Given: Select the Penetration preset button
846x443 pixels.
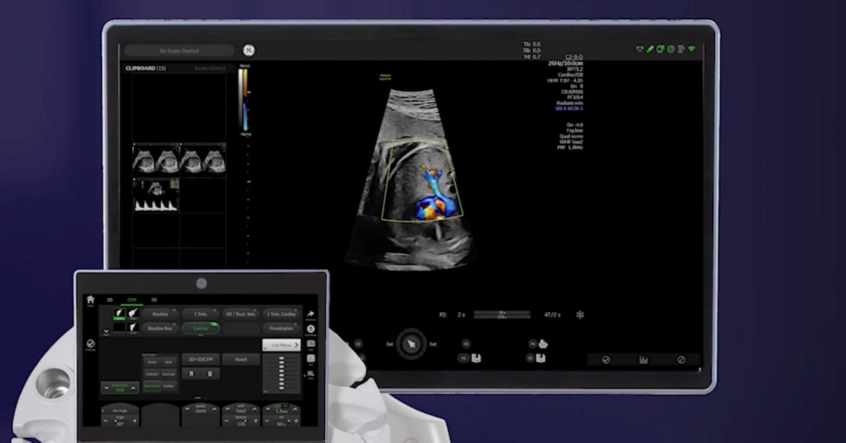Looking at the screenshot, I should (281, 328).
